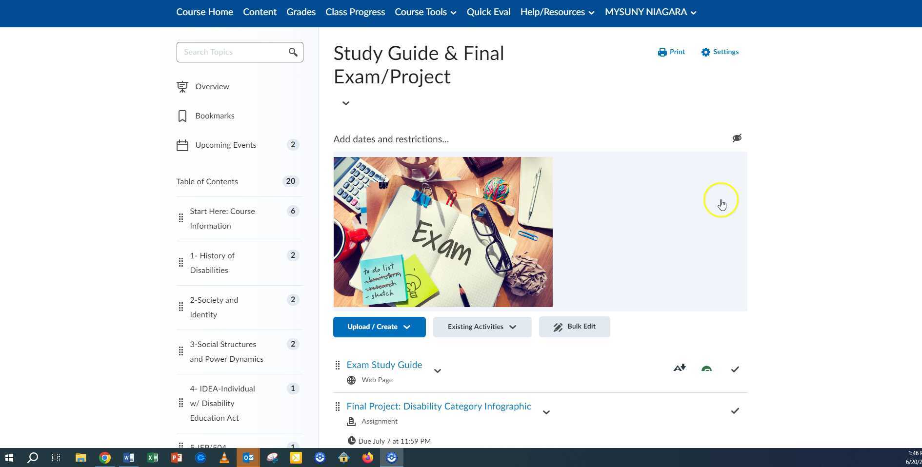Click the Overview icon in the sidebar
This screenshot has width=922, height=467.
[x=182, y=86]
